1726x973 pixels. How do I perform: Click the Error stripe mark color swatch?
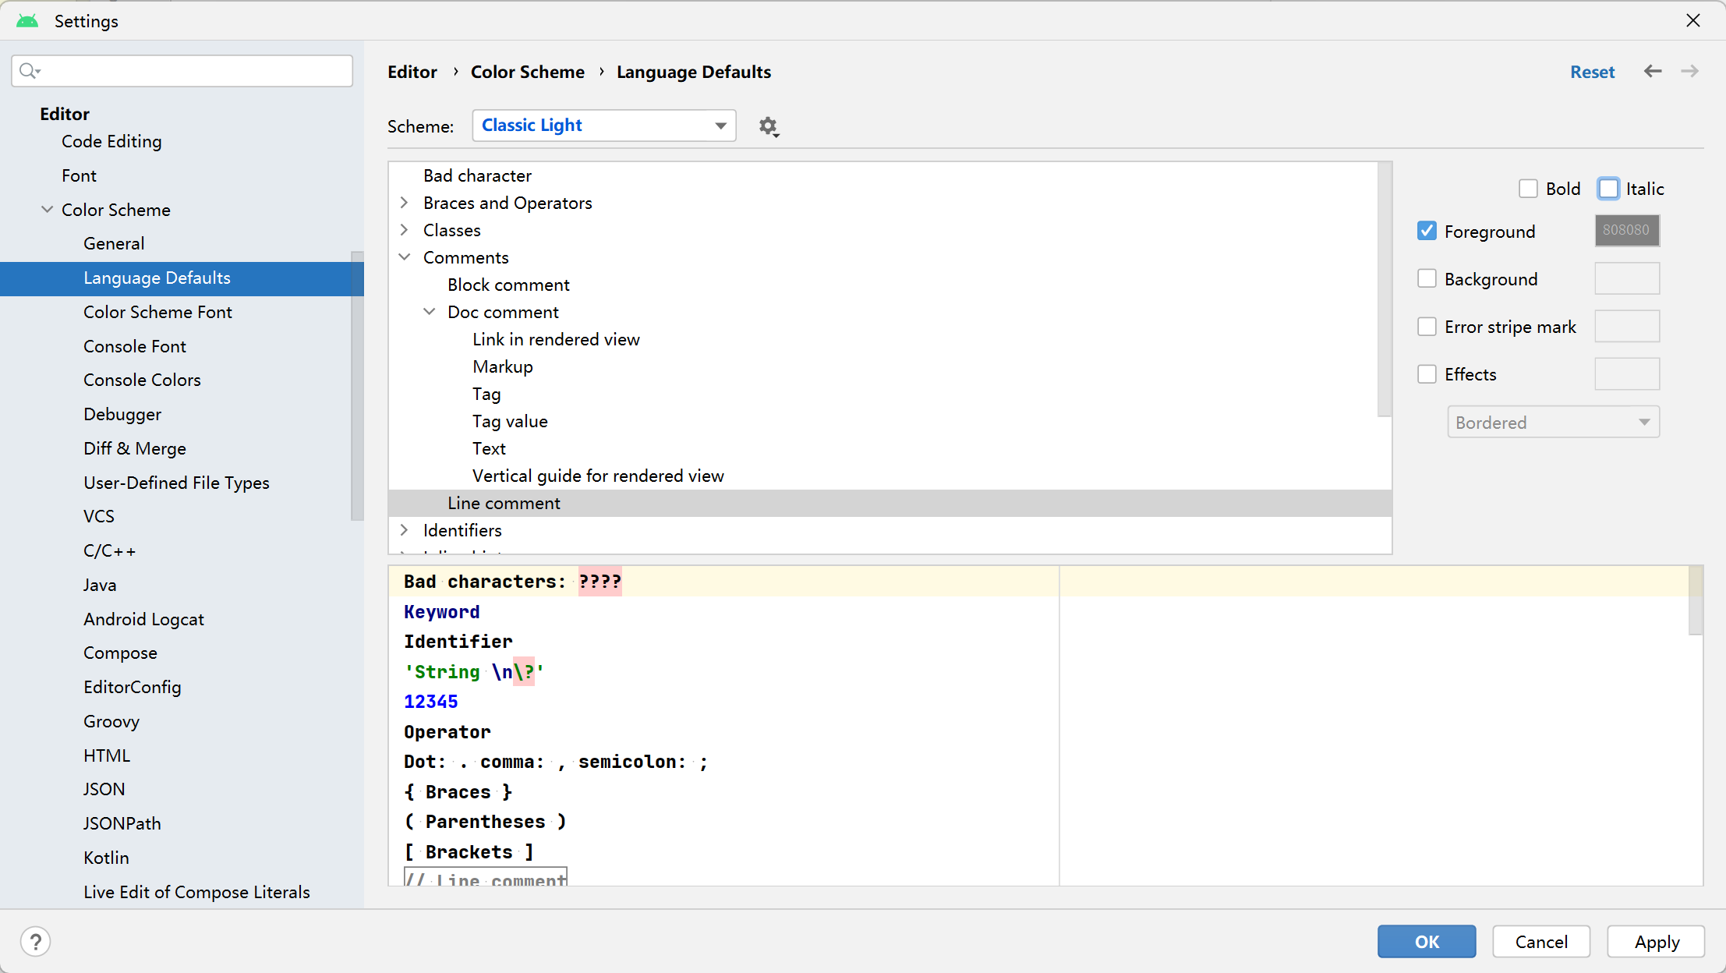point(1627,327)
